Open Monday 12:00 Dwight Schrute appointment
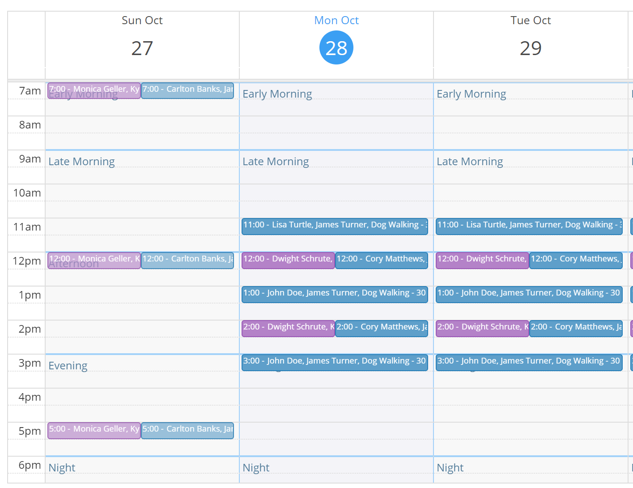 tap(288, 261)
